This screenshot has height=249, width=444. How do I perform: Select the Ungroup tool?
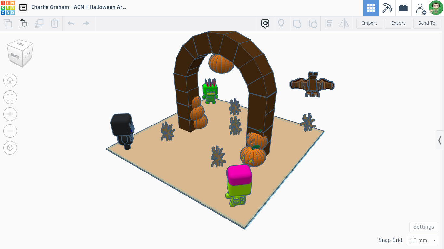pos(313,23)
